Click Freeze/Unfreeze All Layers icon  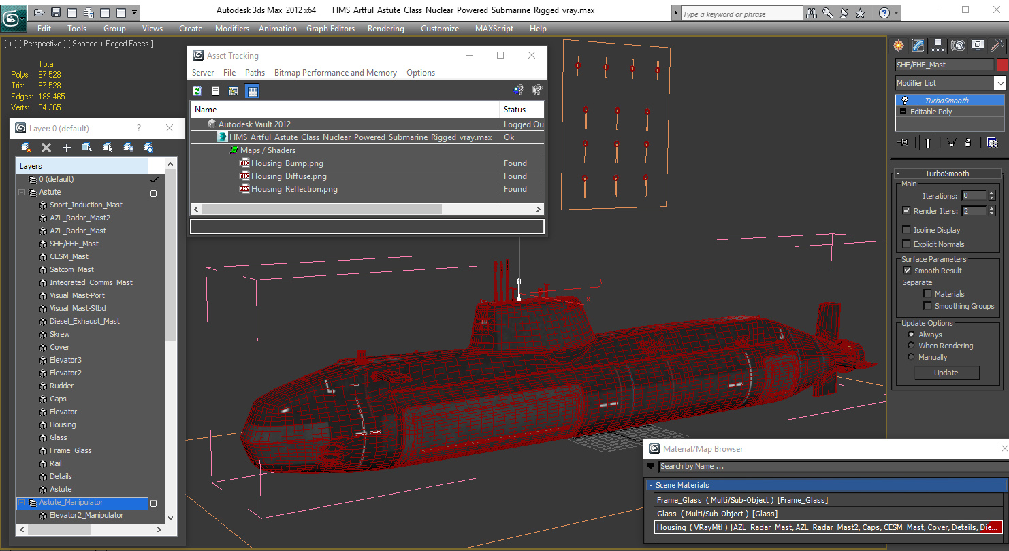point(148,148)
